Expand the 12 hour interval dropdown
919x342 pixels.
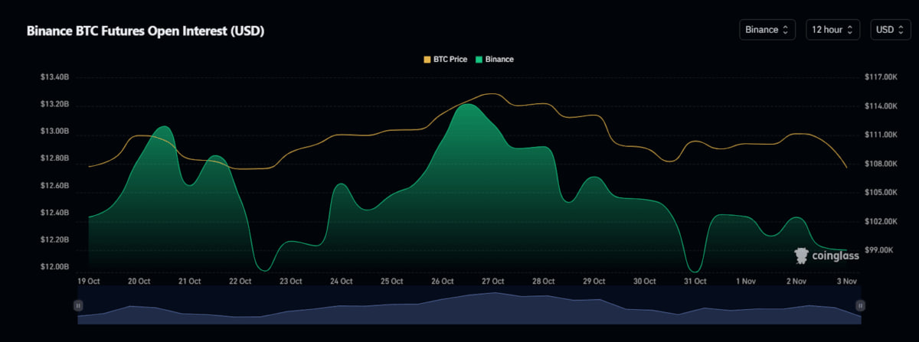point(832,30)
